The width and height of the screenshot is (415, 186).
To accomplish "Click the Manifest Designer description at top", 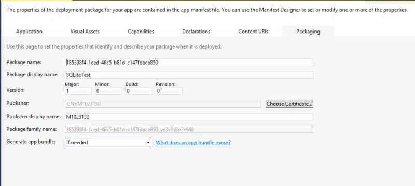I will tap(206, 10).
